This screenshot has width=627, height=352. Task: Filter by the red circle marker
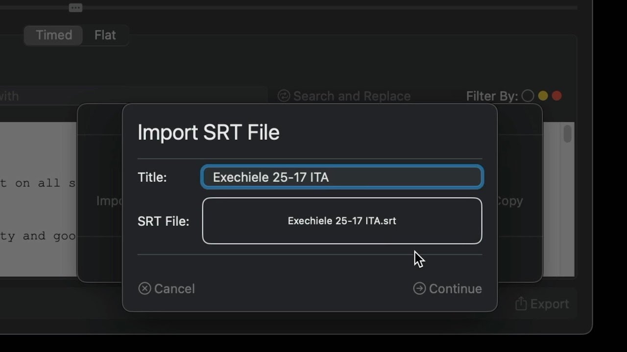point(557,96)
